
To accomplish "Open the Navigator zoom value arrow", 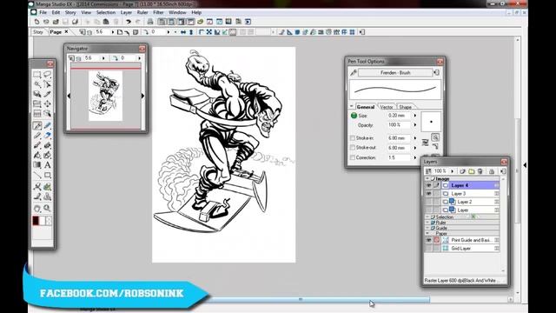I will tap(103, 58).
